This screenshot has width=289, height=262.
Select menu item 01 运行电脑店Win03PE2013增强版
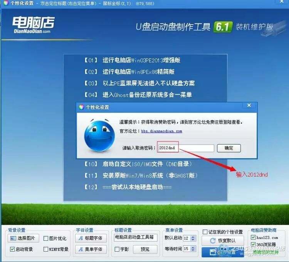pos(132,60)
